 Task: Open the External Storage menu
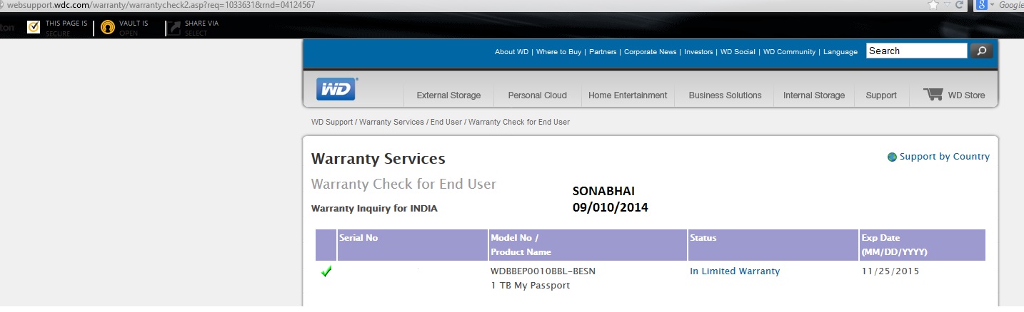pos(448,95)
